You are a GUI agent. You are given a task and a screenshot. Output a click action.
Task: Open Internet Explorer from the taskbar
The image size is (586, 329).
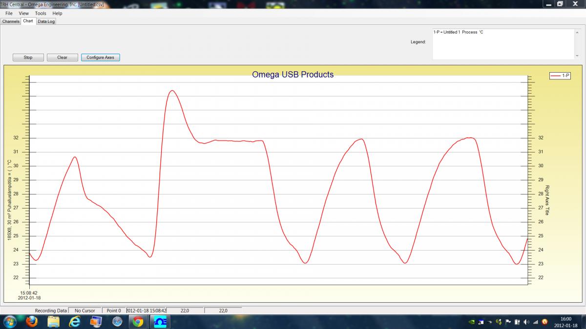click(x=74, y=322)
